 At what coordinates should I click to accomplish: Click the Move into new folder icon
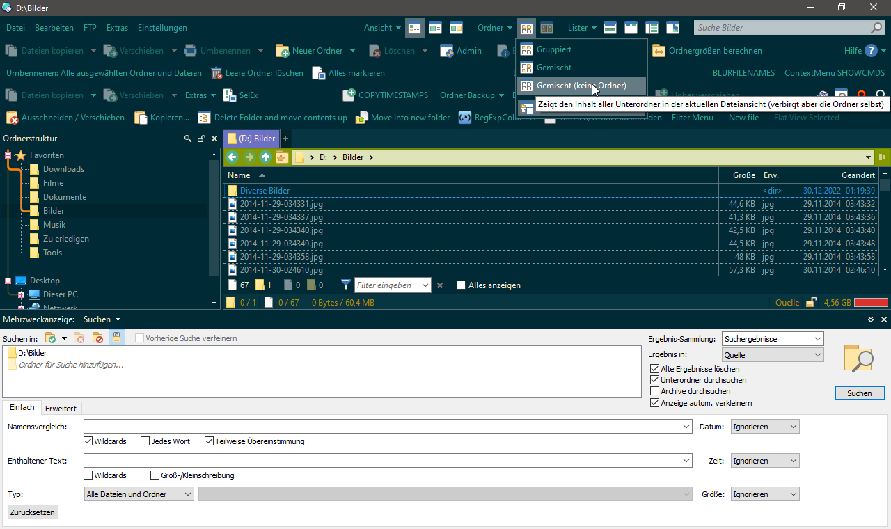click(361, 118)
